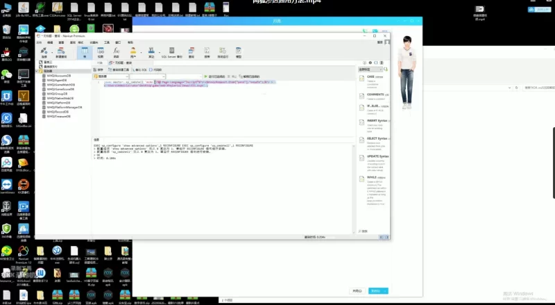This screenshot has height=305, width=555.
Task: Open the Edit menu in Navicat
Action: 50,42
